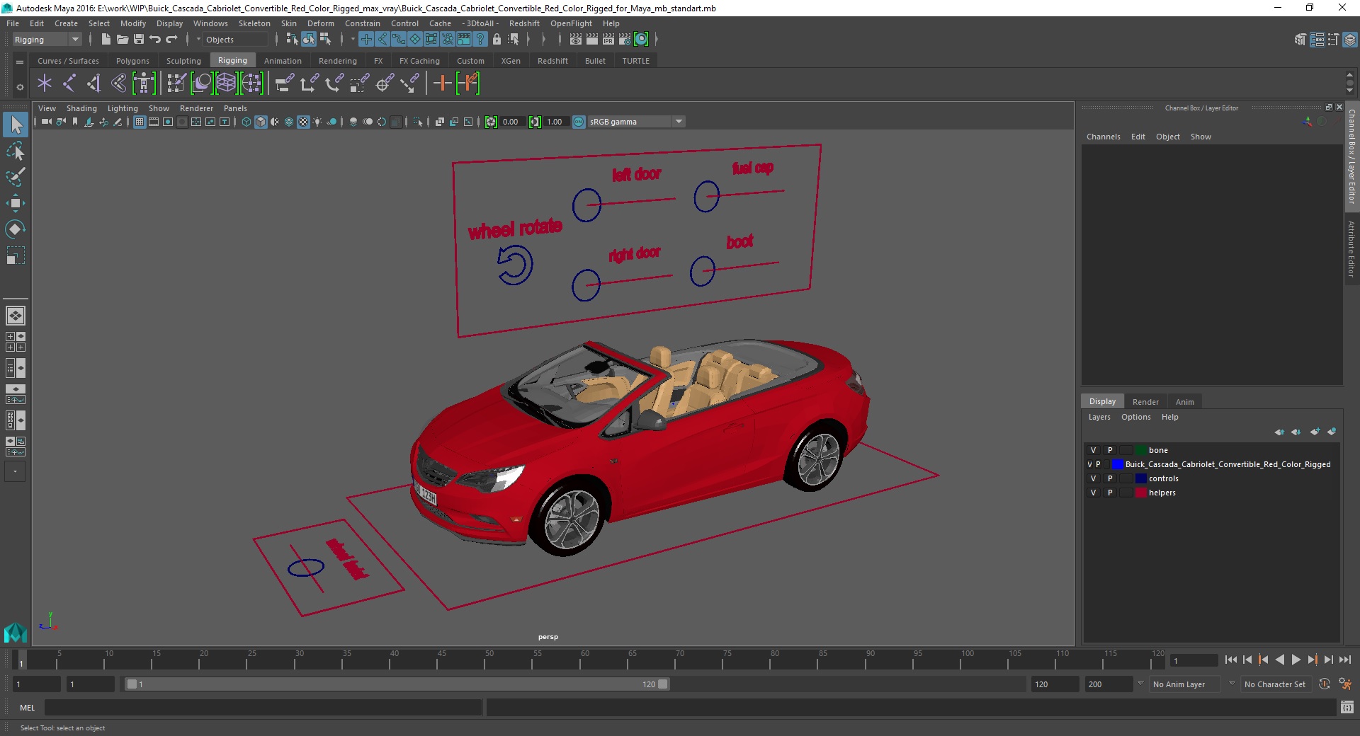Toggle playback P on bone layer
Screen dimensions: 1360x736
tap(1110, 450)
